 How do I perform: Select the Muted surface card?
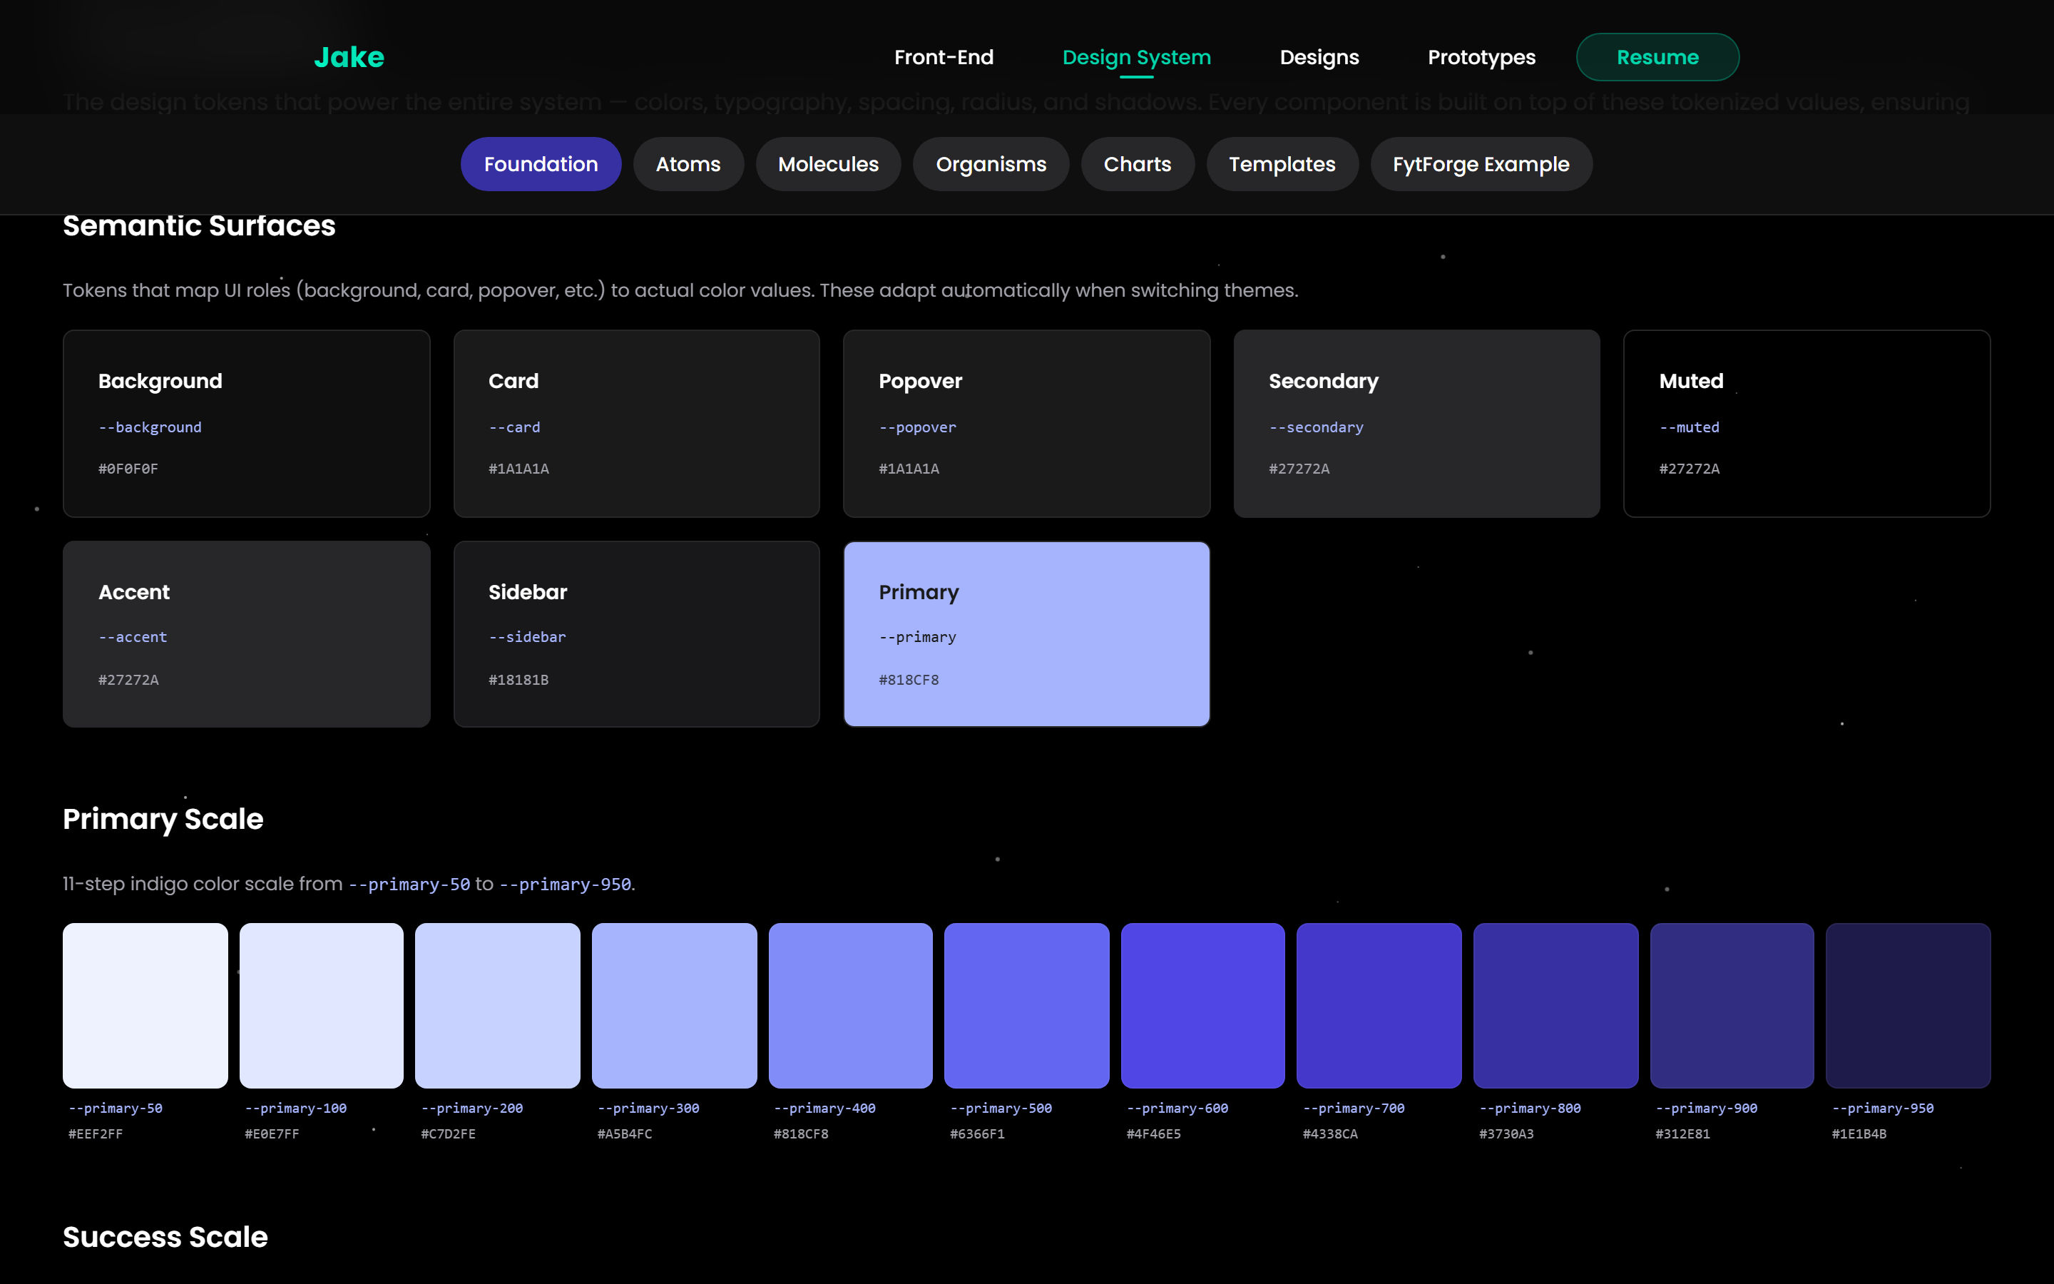click(1806, 423)
